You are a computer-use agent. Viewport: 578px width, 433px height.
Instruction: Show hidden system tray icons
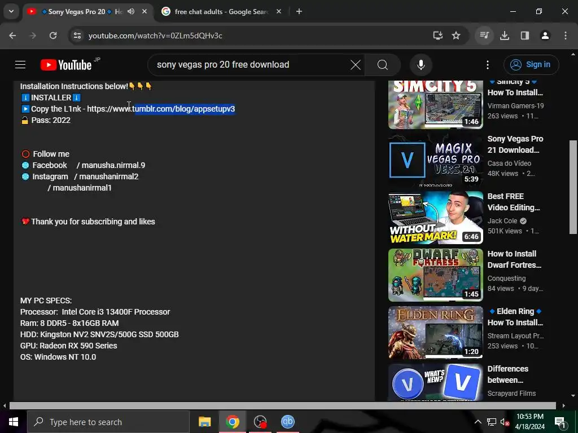(478, 422)
